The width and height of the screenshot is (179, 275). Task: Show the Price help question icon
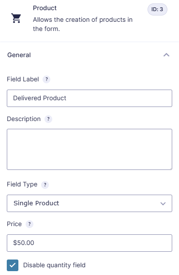[x=30, y=224]
